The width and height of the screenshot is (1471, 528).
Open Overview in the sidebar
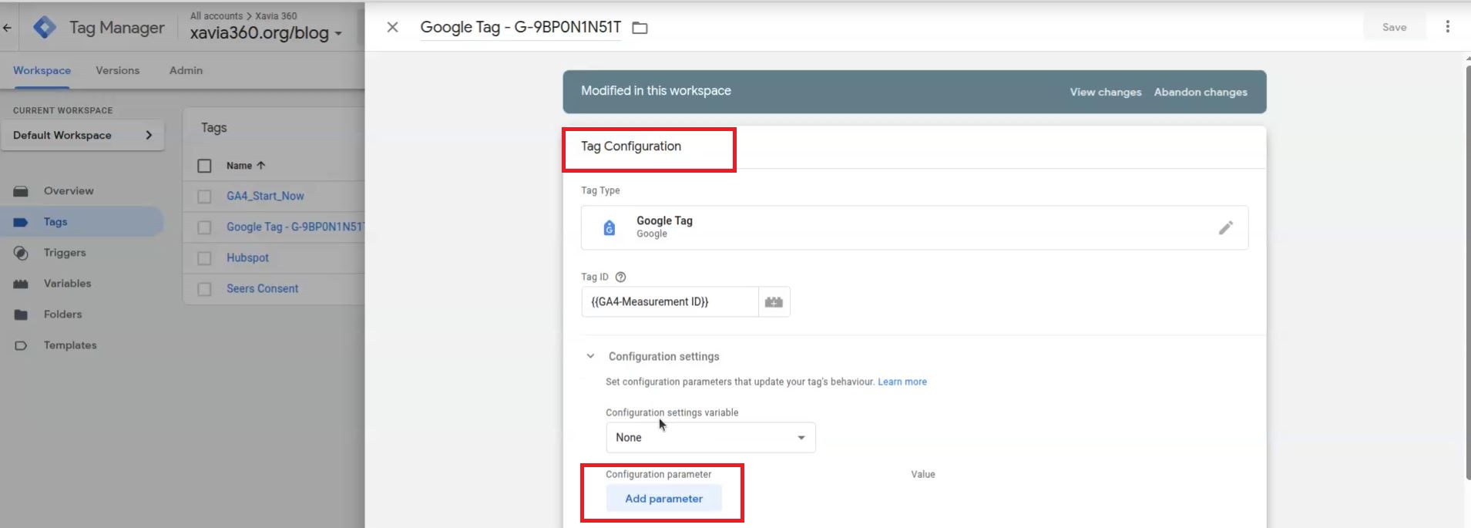(69, 191)
